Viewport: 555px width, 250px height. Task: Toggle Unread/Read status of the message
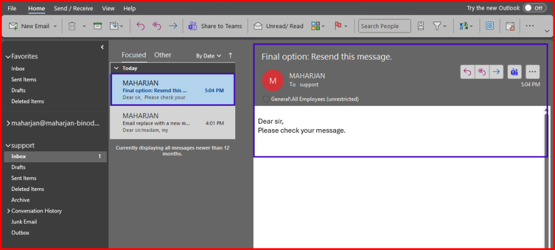(x=278, y=26)
